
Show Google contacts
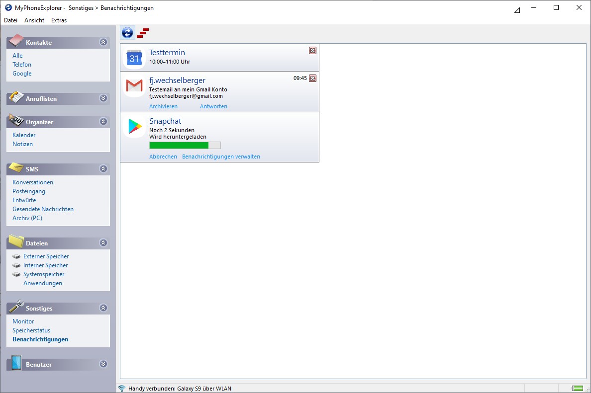[x=22, y=74]
